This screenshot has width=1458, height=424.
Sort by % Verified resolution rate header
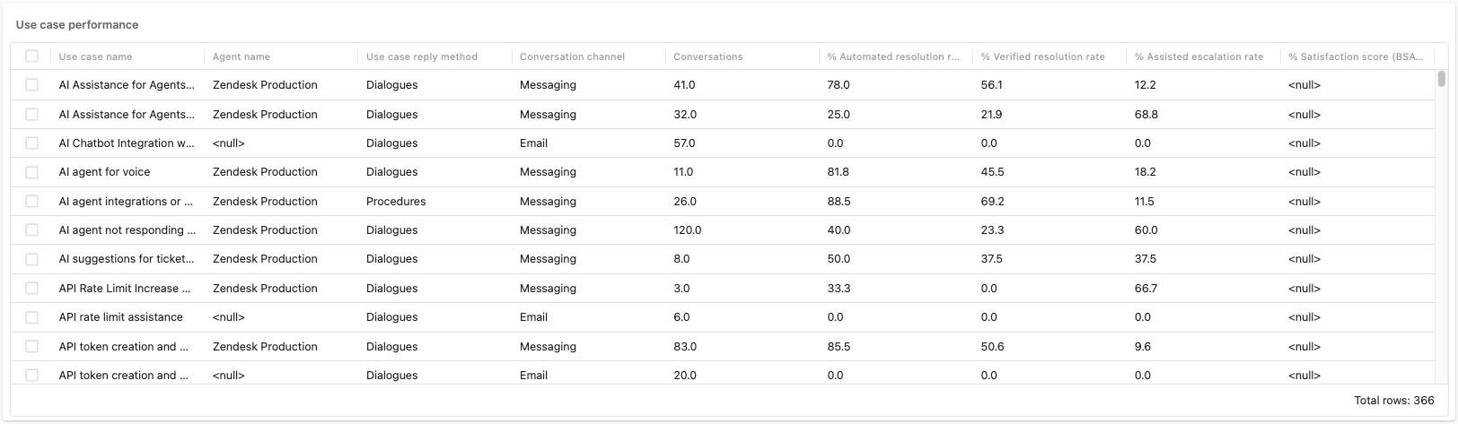point(1042,56)
